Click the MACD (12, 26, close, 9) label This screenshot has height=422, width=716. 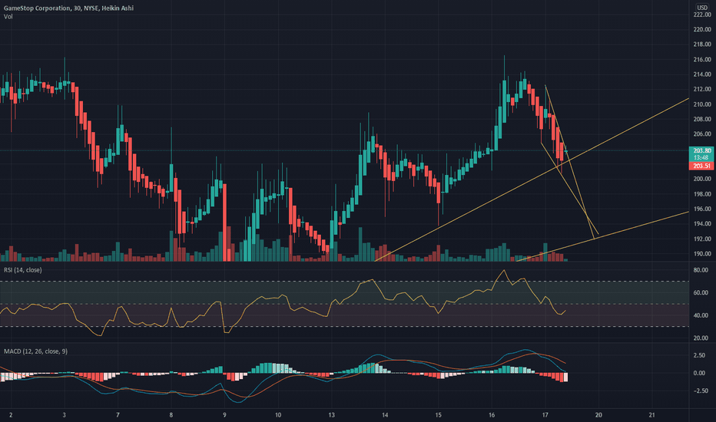pyautogui.click(x=35, y=351)
